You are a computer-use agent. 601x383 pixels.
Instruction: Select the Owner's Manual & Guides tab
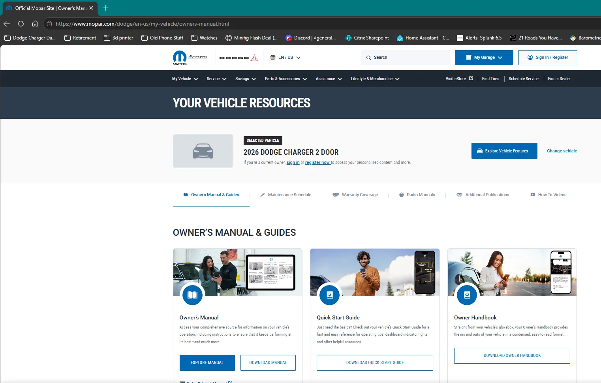point(211,195)
